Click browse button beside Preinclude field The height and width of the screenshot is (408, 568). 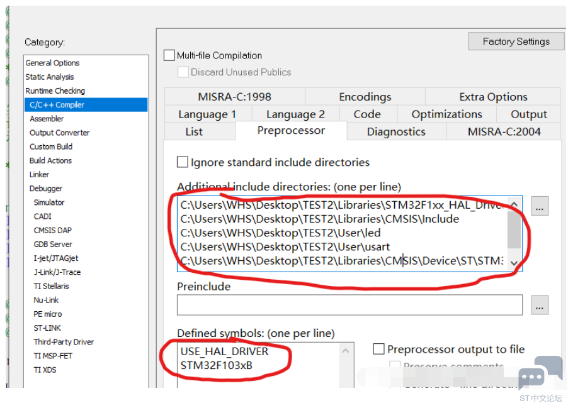tap(540, 305)
